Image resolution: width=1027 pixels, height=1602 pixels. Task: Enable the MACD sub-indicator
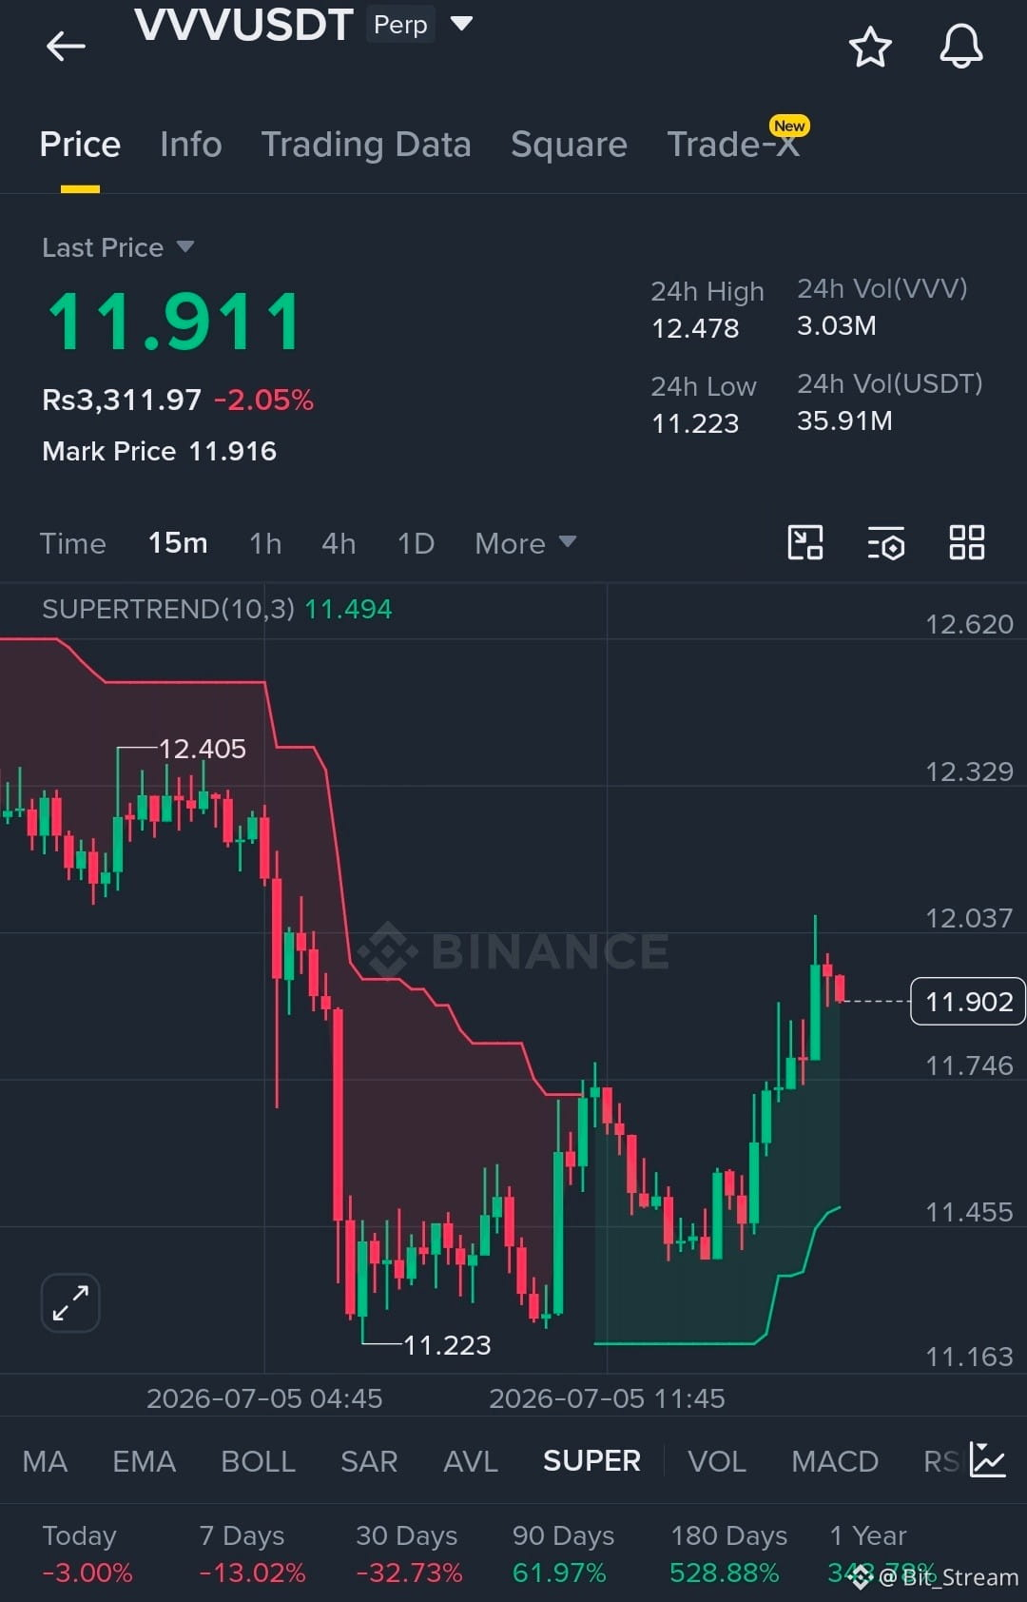point(835,1461)
